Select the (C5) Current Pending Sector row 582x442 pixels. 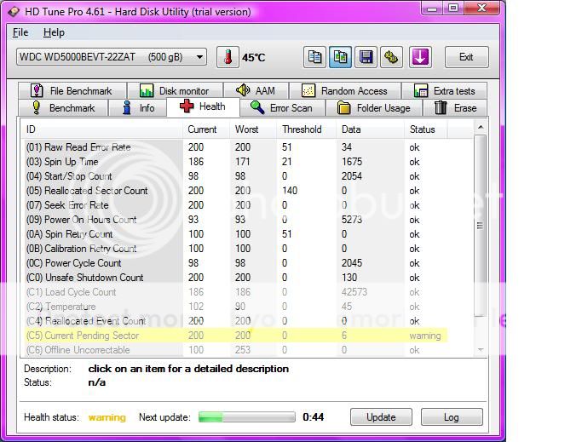[x=236, y=336]
